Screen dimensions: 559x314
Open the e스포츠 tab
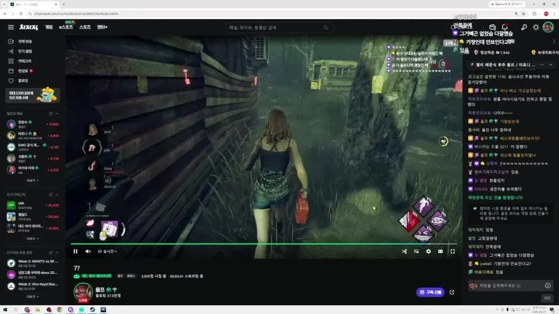[66, 27]
